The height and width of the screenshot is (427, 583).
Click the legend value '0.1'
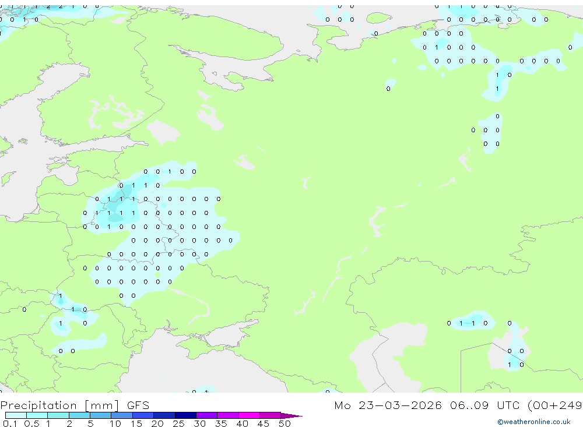(10, 424)
